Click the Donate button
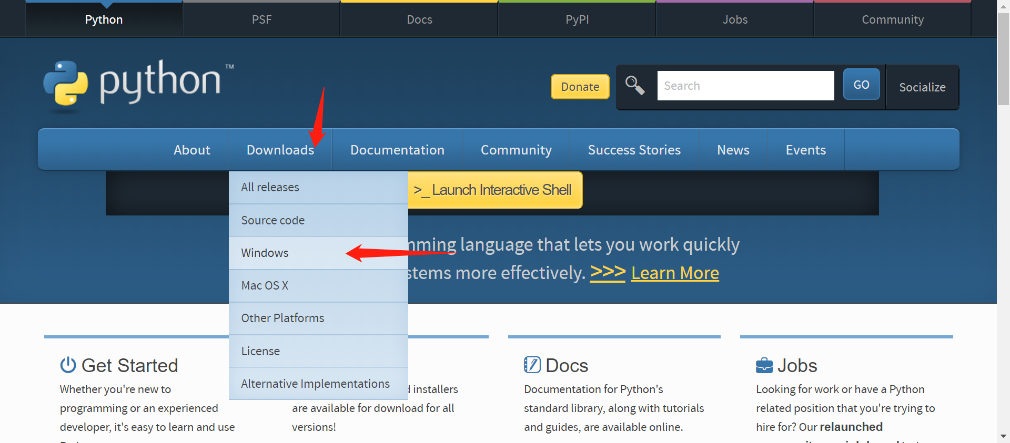 coord(580,87)
